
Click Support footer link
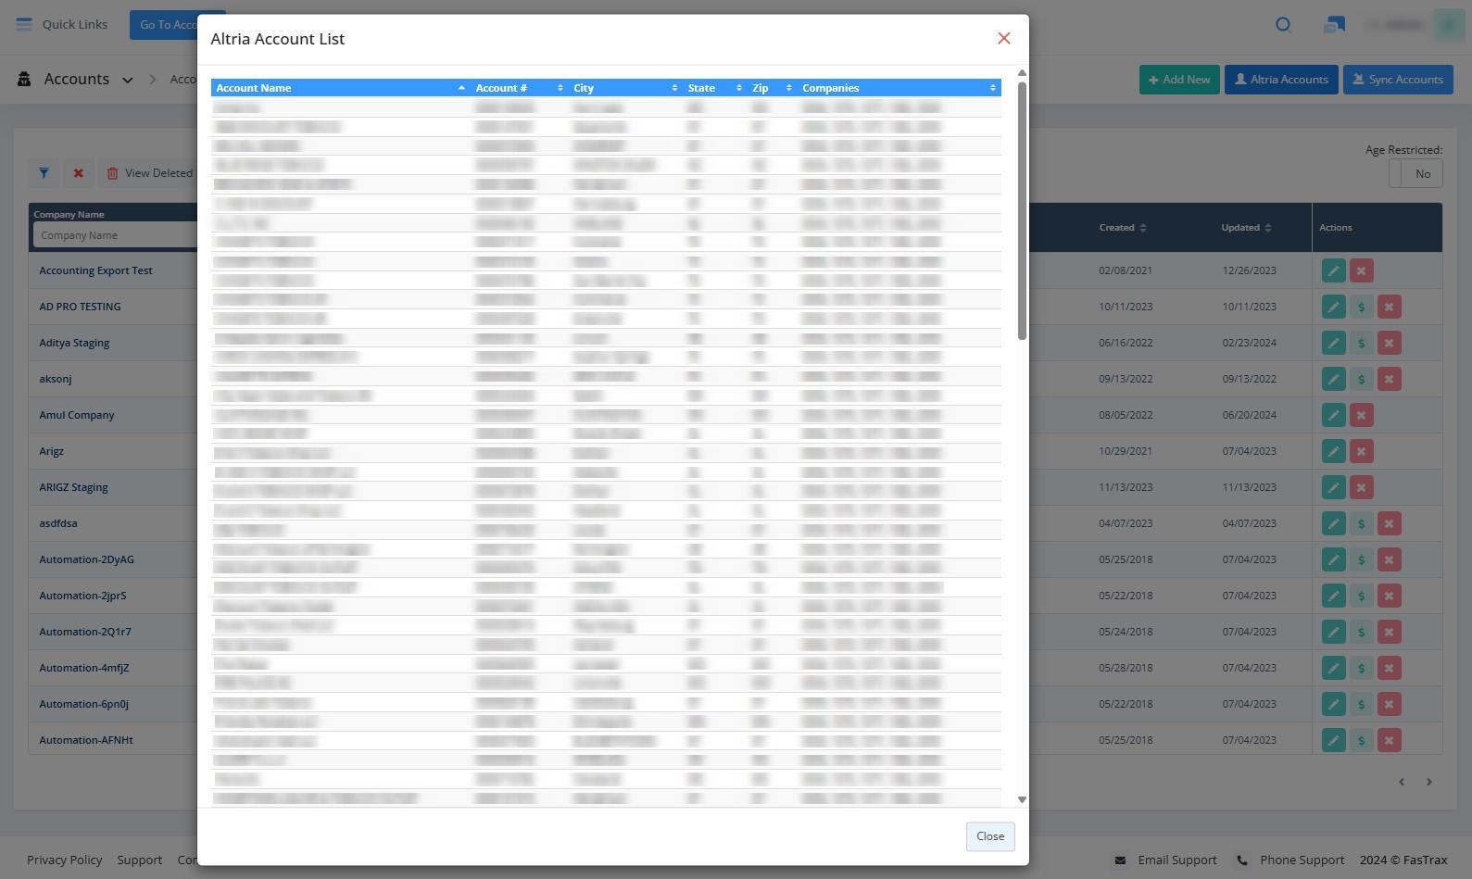(140, 860)
